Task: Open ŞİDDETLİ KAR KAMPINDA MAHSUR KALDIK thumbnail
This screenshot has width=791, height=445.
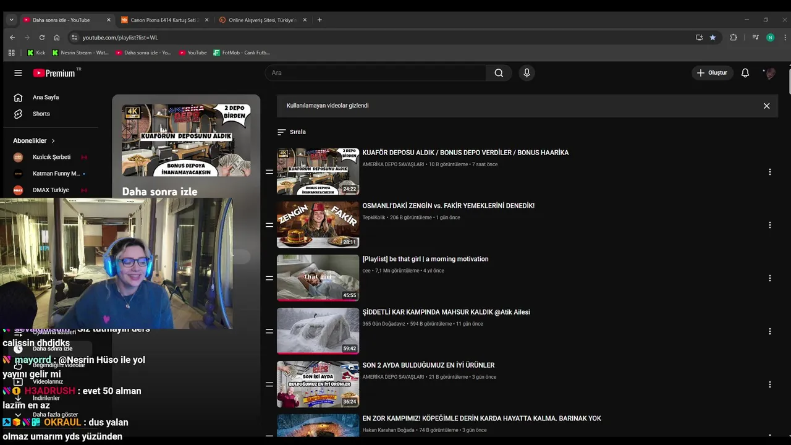Action: tap(318, 331)
